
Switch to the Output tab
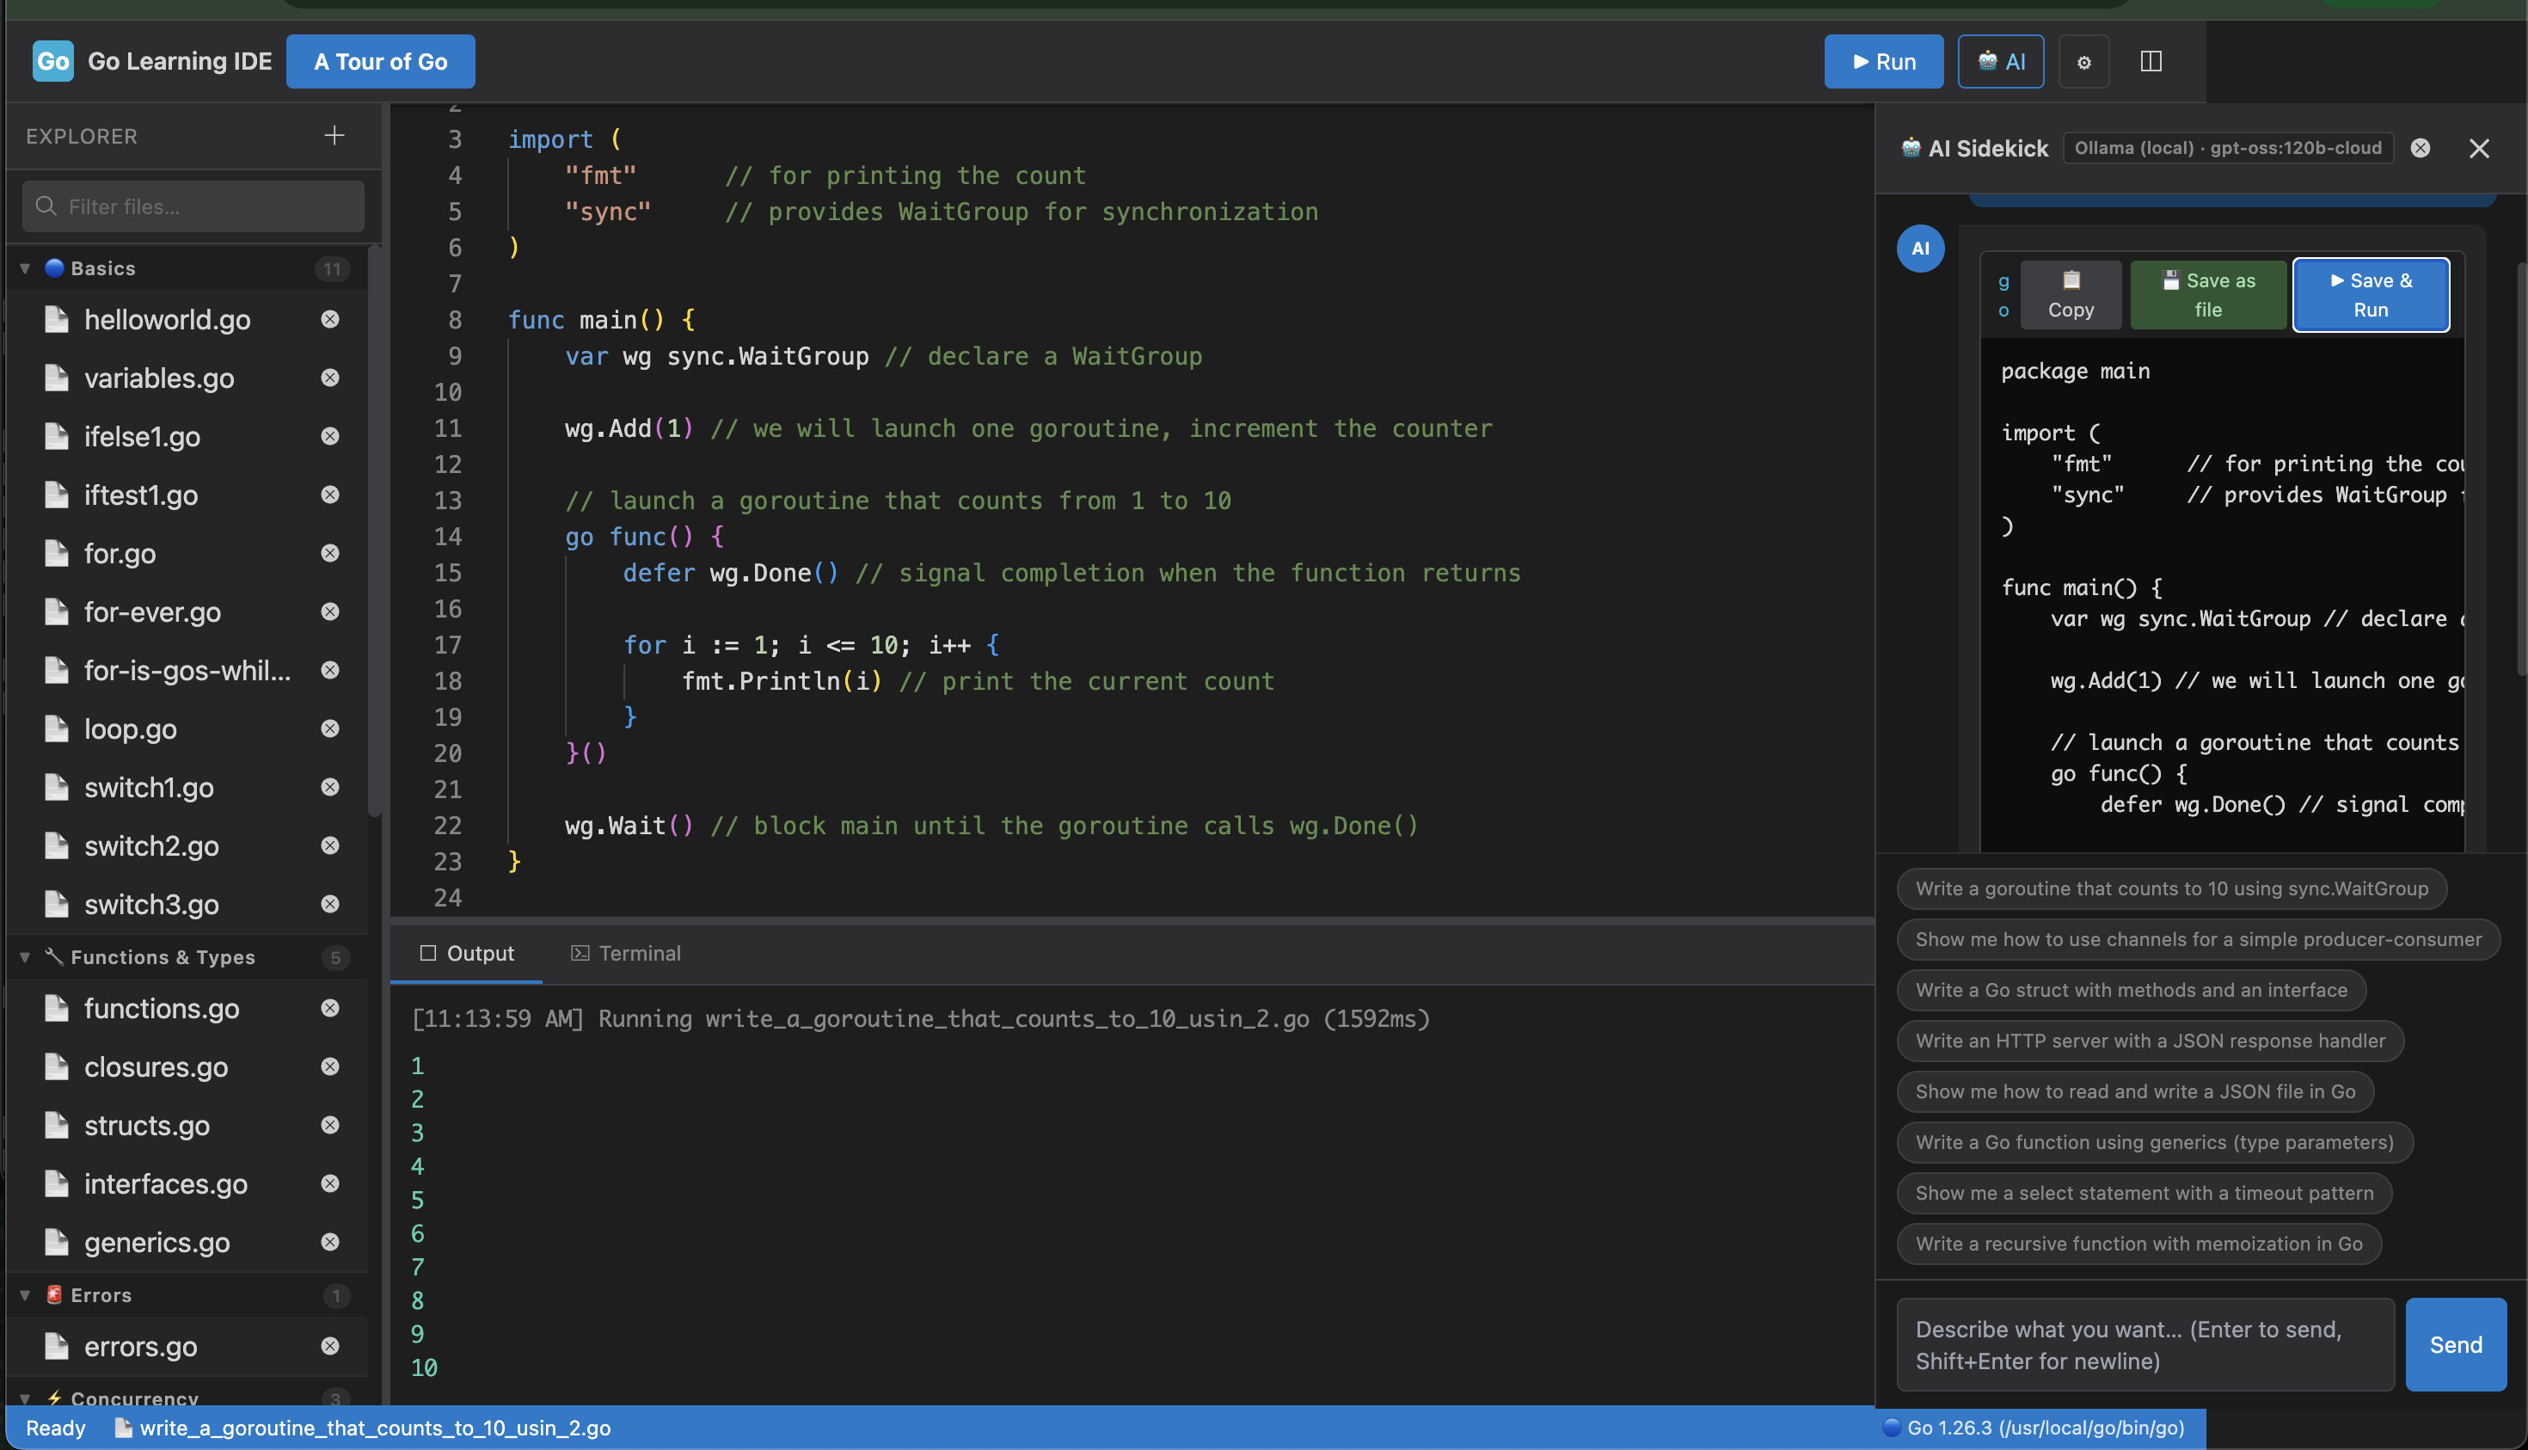click(x=467, y=953)
